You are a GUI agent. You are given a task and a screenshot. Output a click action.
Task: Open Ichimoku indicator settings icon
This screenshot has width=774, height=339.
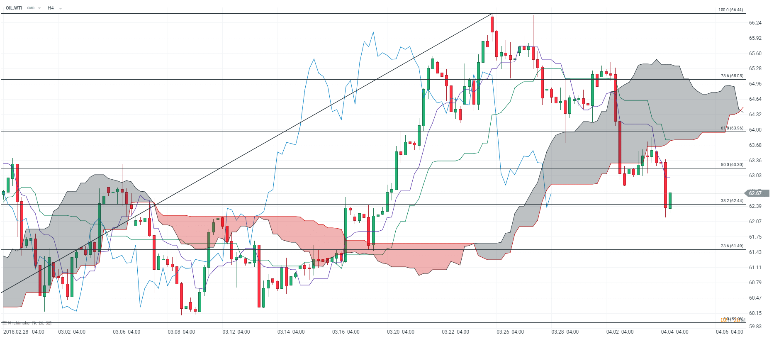tap(5, 322)
